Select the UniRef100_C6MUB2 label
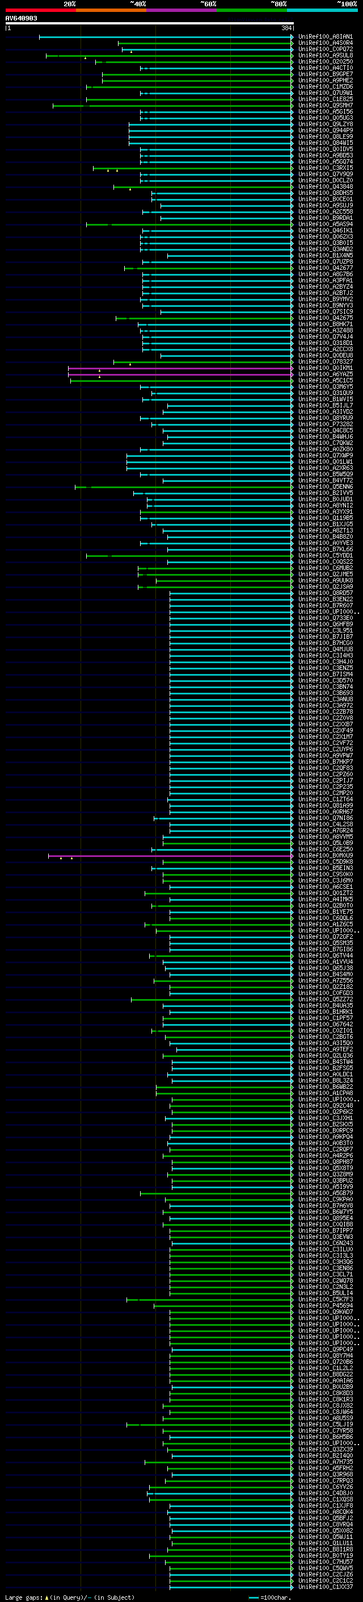Screen dimensions: 363x1602 tap(325, 568)
